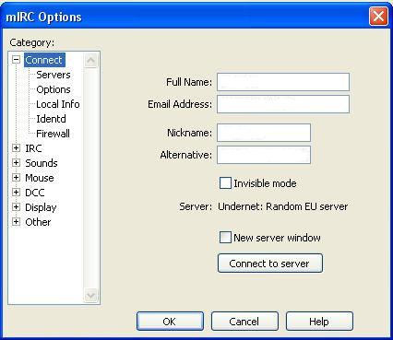Select Servers in the category tree
Screen dimensions: 393x340
54,75
